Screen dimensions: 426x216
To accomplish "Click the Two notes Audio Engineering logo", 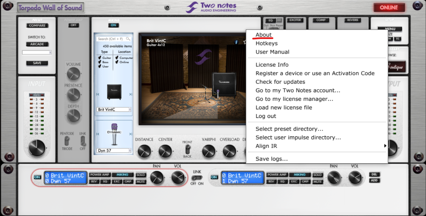I will 211,7.
